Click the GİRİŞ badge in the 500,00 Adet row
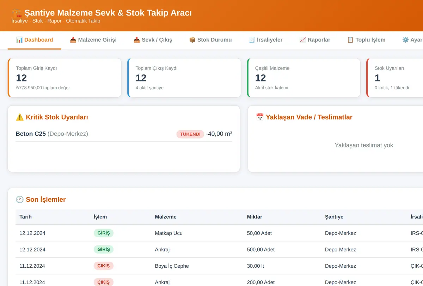The height and width of the screenshot is (286, 423). click(104, 250)
